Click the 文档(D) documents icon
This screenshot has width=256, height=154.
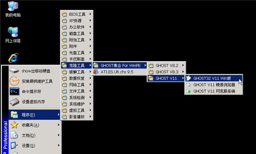pyautogui.click(x=14, y=135)
